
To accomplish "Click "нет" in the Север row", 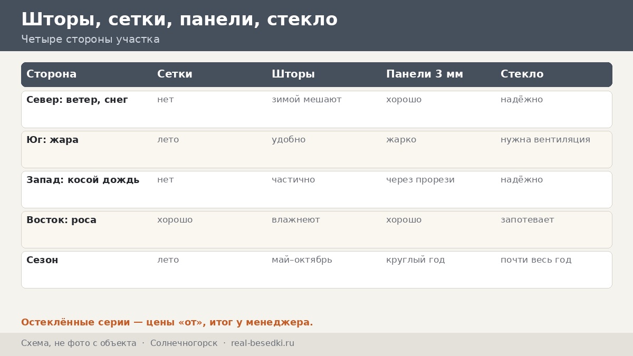I will coord(166,100).
